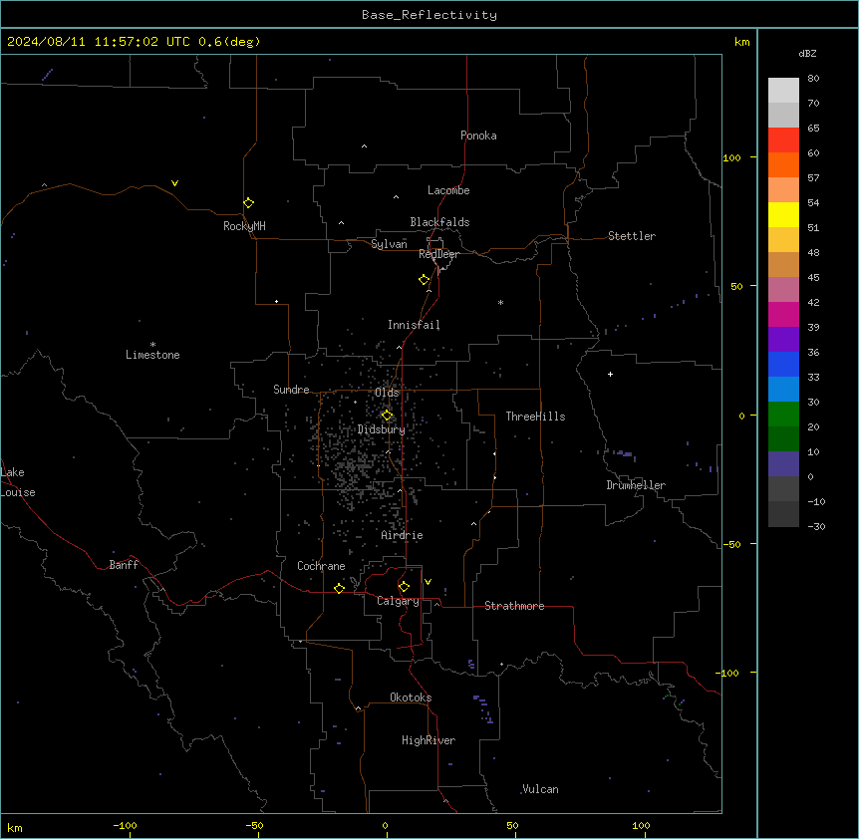Click the white plus marker near Drumheller

(x=610, y=374)
